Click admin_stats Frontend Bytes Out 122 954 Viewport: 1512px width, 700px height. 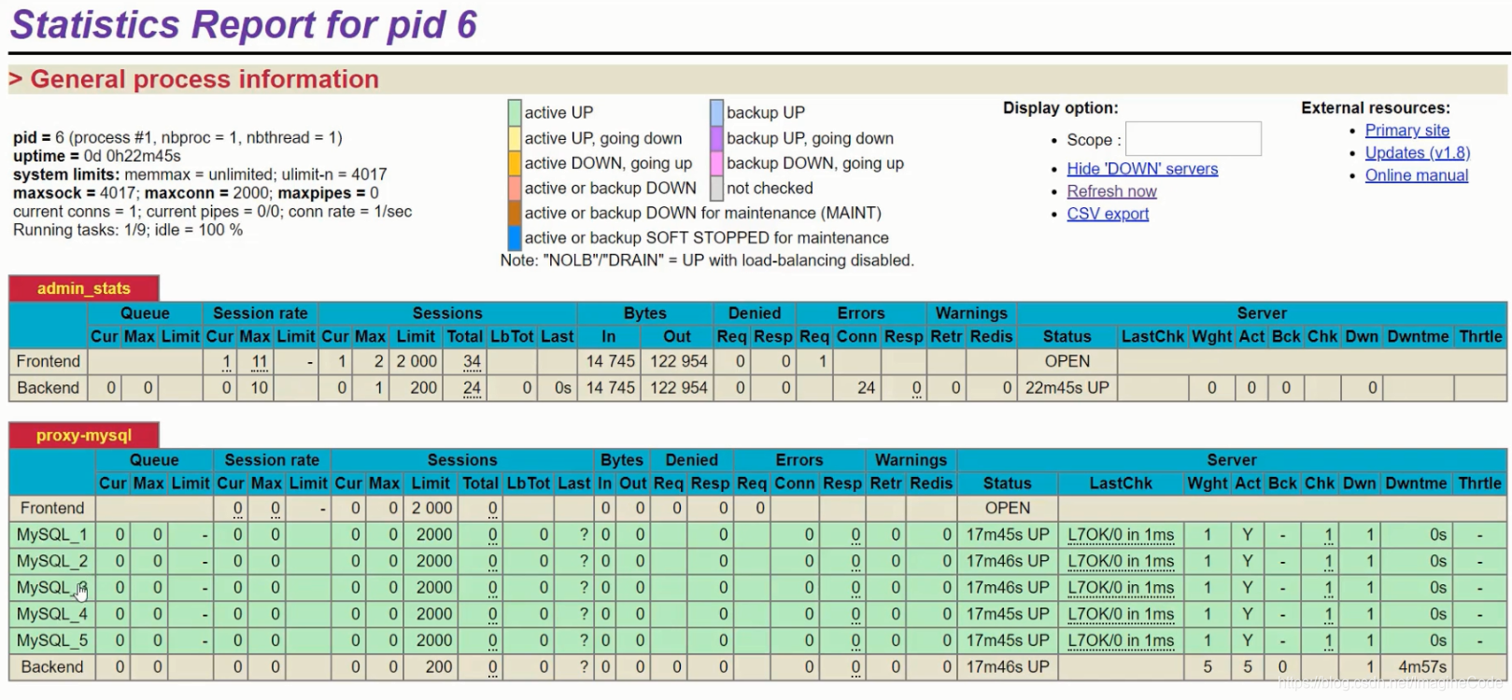(679, 361)
